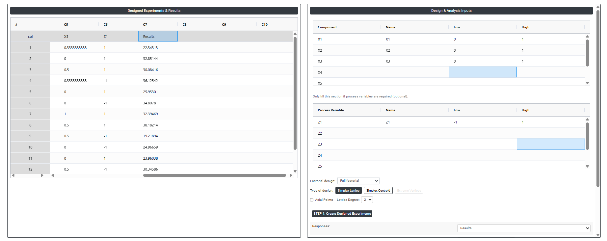This screenshot has height=241, width=607.
Task: Switch design type to Simplex Centroid
Action: point(378,191)
